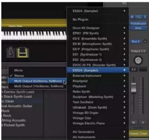Click the channel volume fader handle
Screen dimensions: 149x140
coord(134,87)
